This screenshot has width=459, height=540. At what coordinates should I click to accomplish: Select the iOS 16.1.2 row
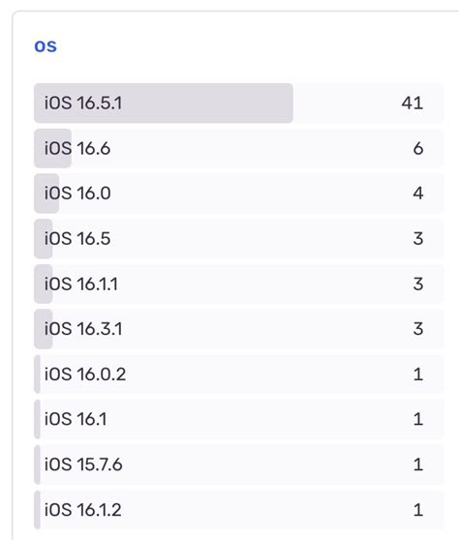239,510
